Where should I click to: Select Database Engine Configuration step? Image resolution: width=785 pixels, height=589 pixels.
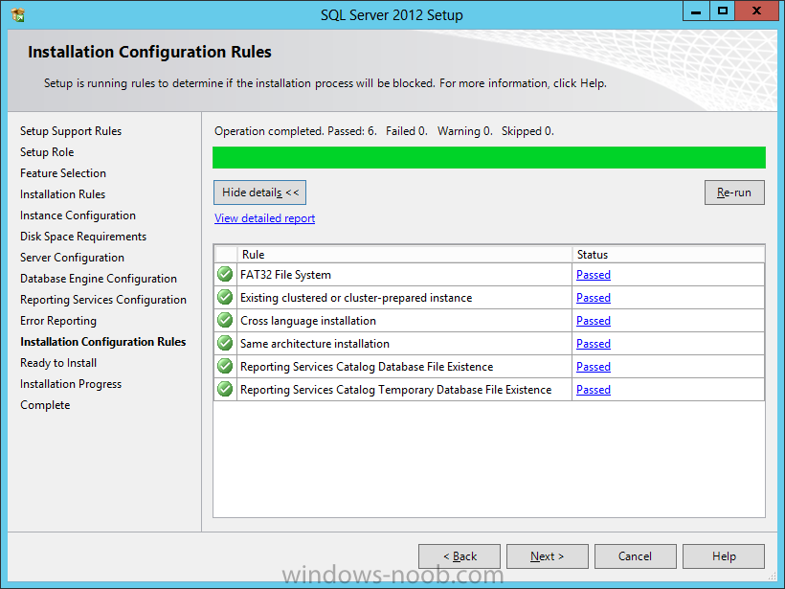[98, 279]
